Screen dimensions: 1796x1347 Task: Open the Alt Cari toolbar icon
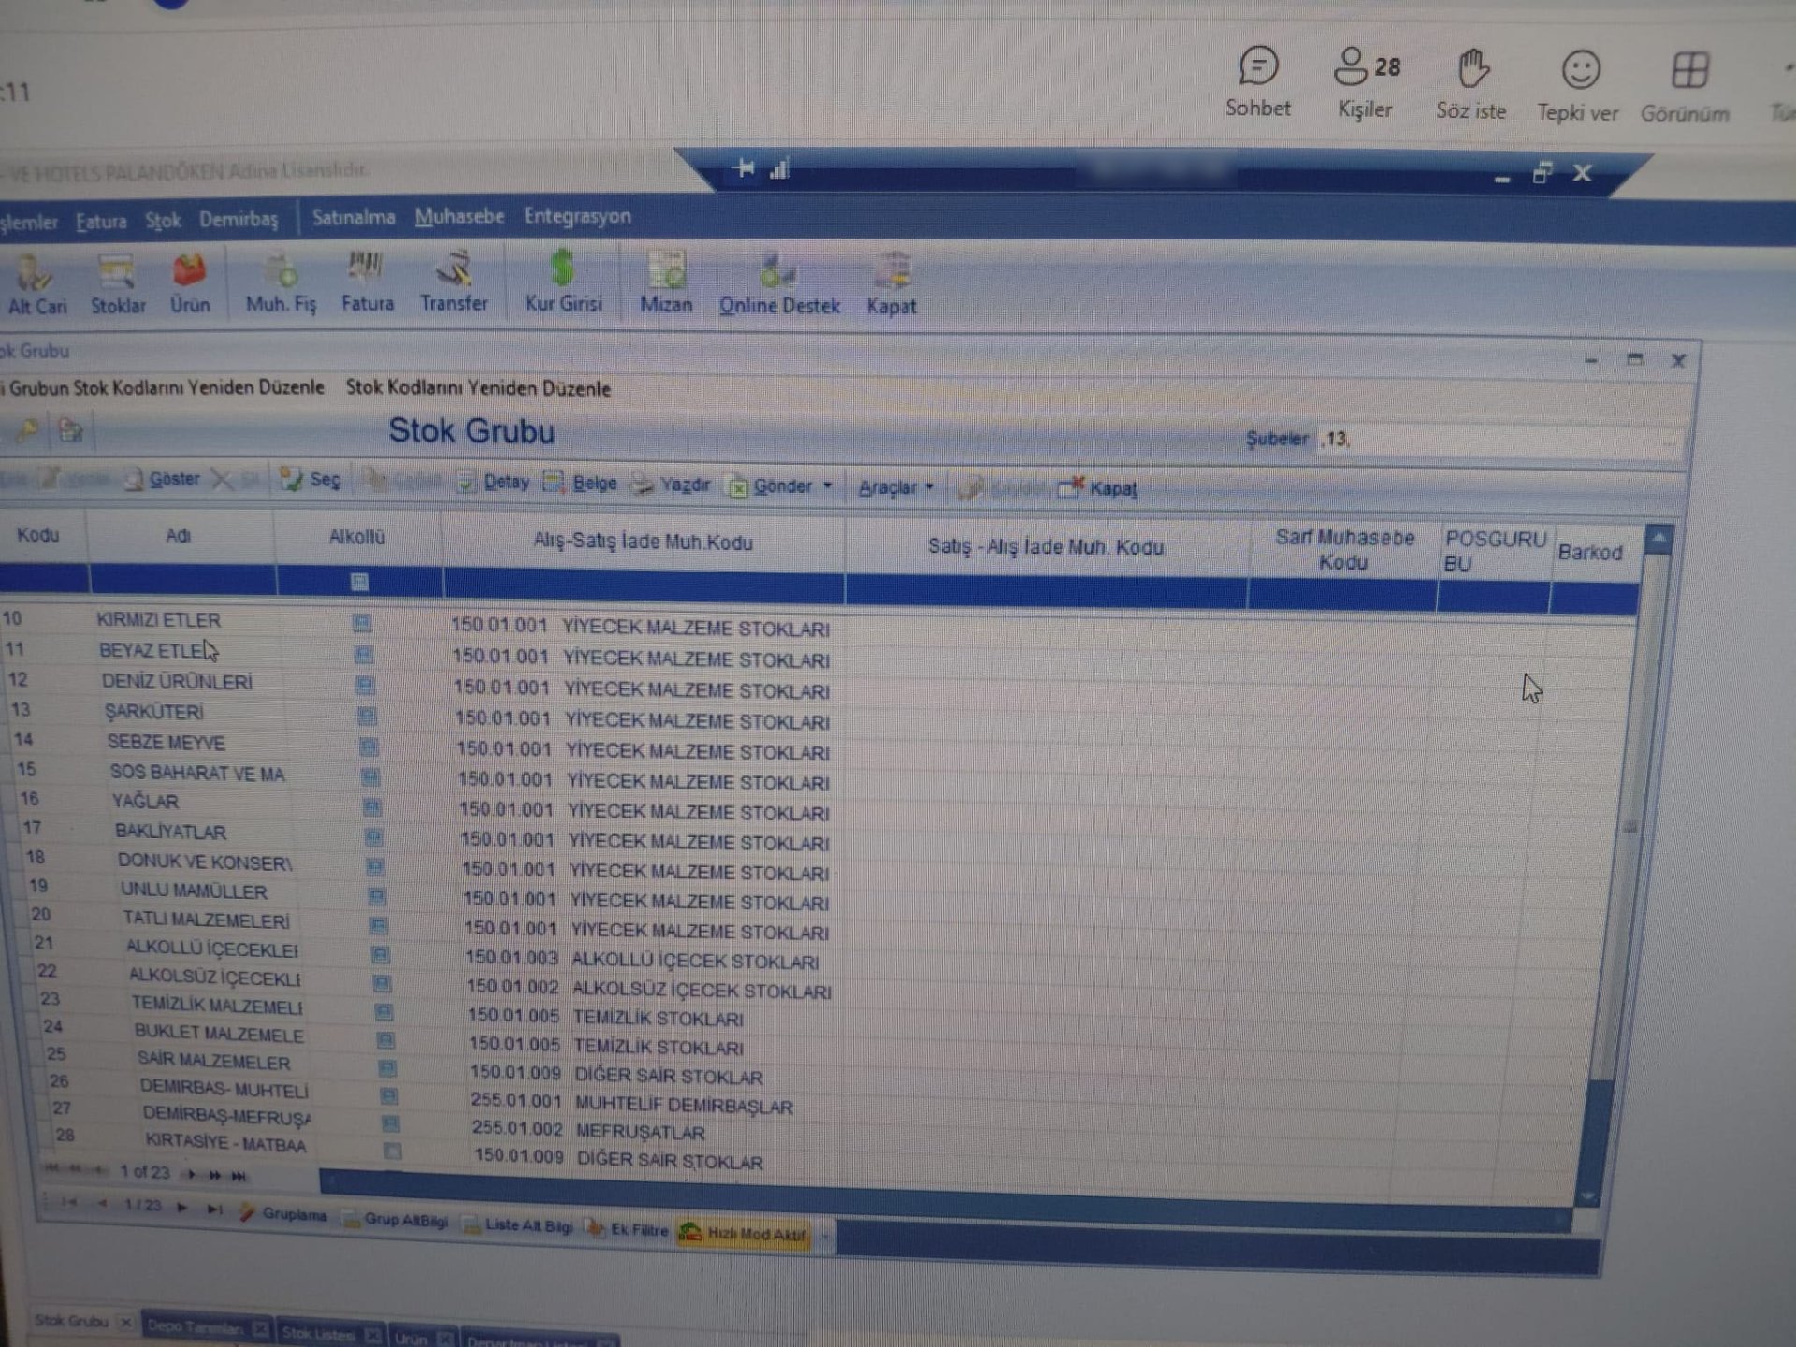pyautogui.click(x=36, y=285)
